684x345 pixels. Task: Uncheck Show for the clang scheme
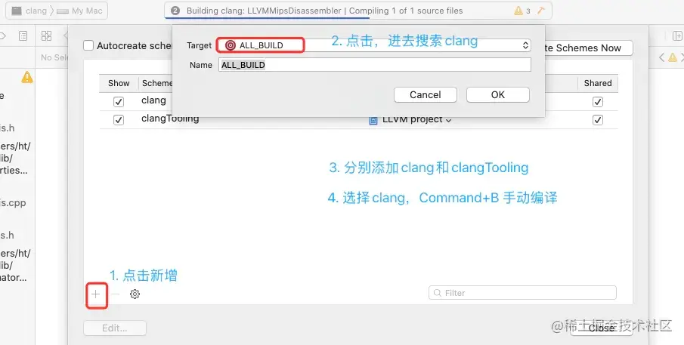pyautogui.click(x=118, y=101)
